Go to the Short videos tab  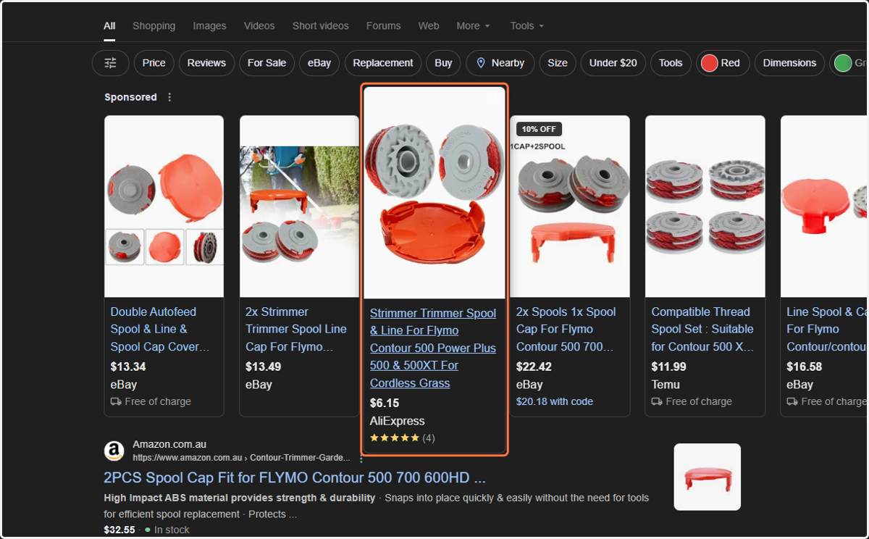tap(321, 25)
